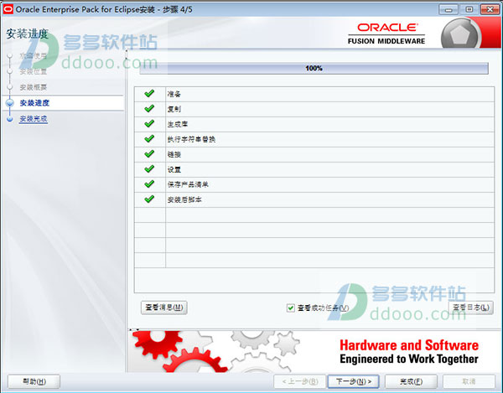Click the 帮助(H) help button

(x=34, y=381)
